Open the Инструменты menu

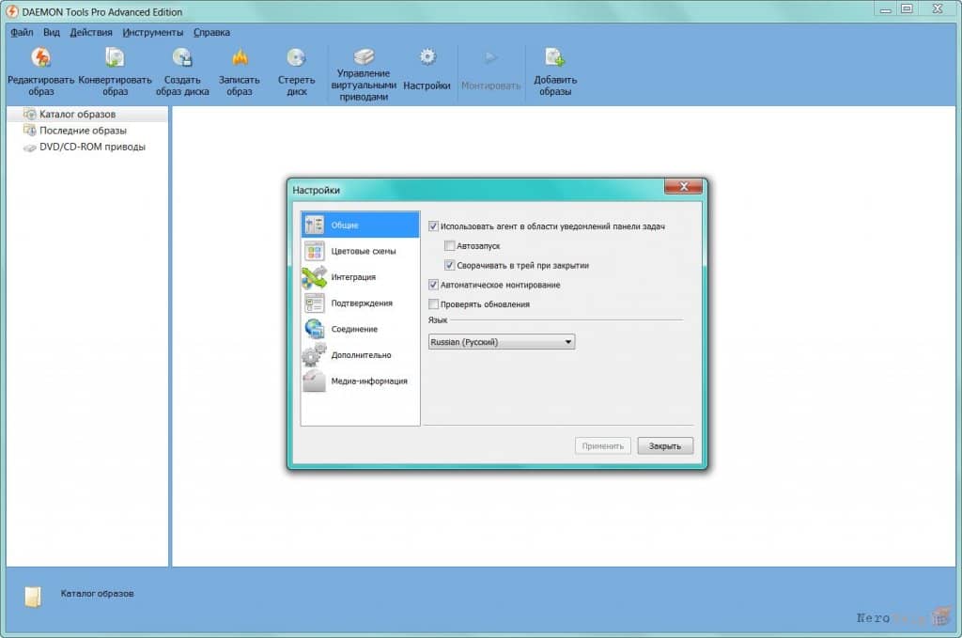(x=153, y=33)
